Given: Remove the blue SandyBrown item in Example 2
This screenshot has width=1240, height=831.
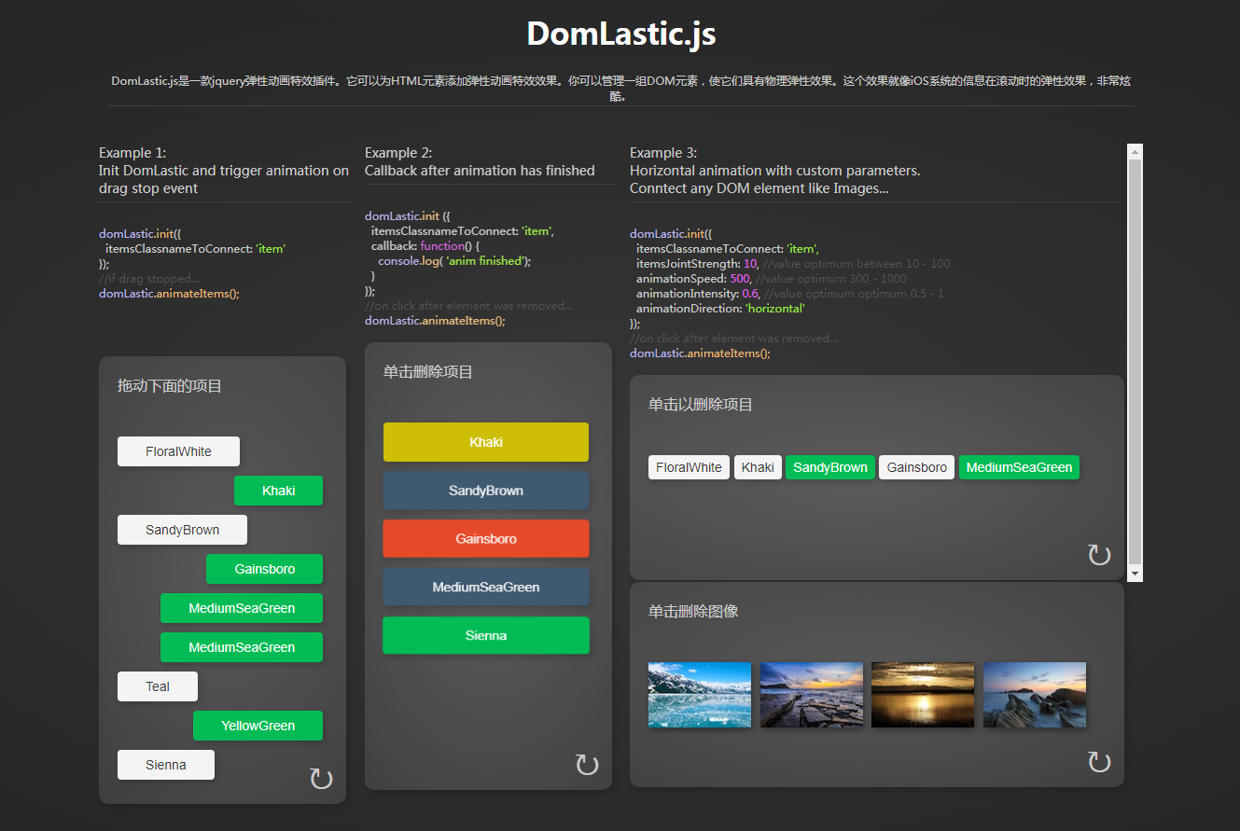Looking at the screenshot, I should tap(486, 491).
